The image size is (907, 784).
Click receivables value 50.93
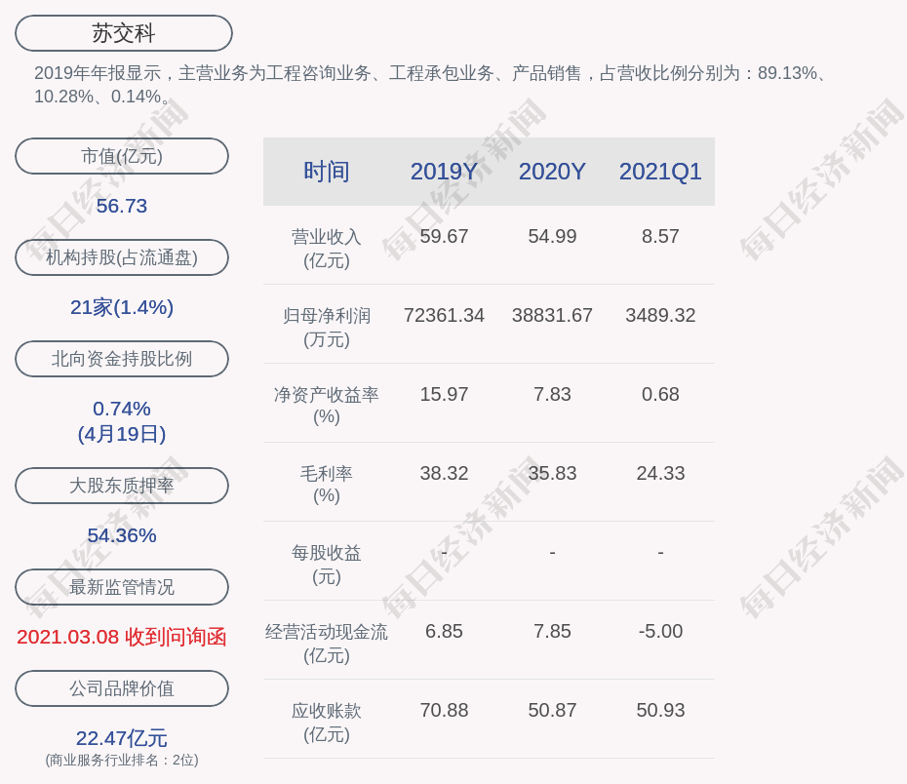[660, 710]
